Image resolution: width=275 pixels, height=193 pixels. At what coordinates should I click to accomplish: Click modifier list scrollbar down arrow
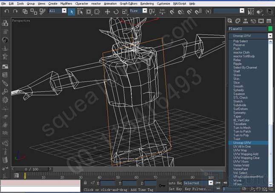270,184
